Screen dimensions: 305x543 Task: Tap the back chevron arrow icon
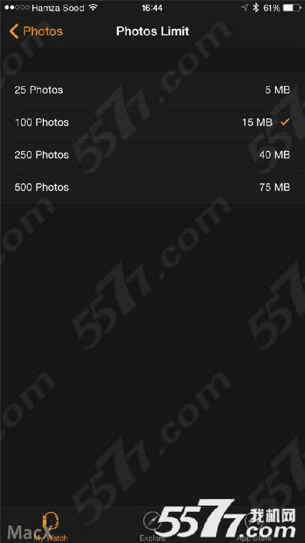coord(13,31)
